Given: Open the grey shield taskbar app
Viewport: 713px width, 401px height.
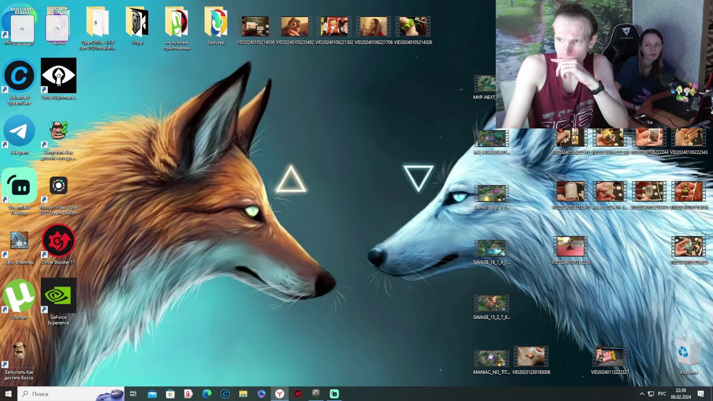Looking at the screenshot, I should pyautogui.click(x=316, y=394).
